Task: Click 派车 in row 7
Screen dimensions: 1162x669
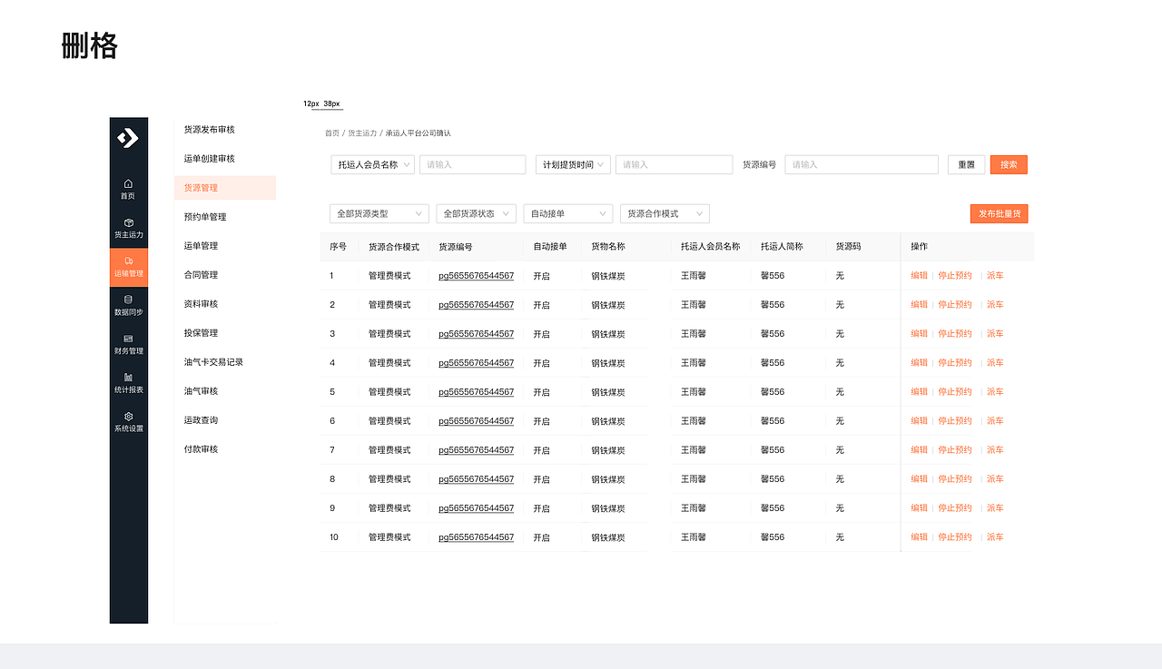Action: 995,450
